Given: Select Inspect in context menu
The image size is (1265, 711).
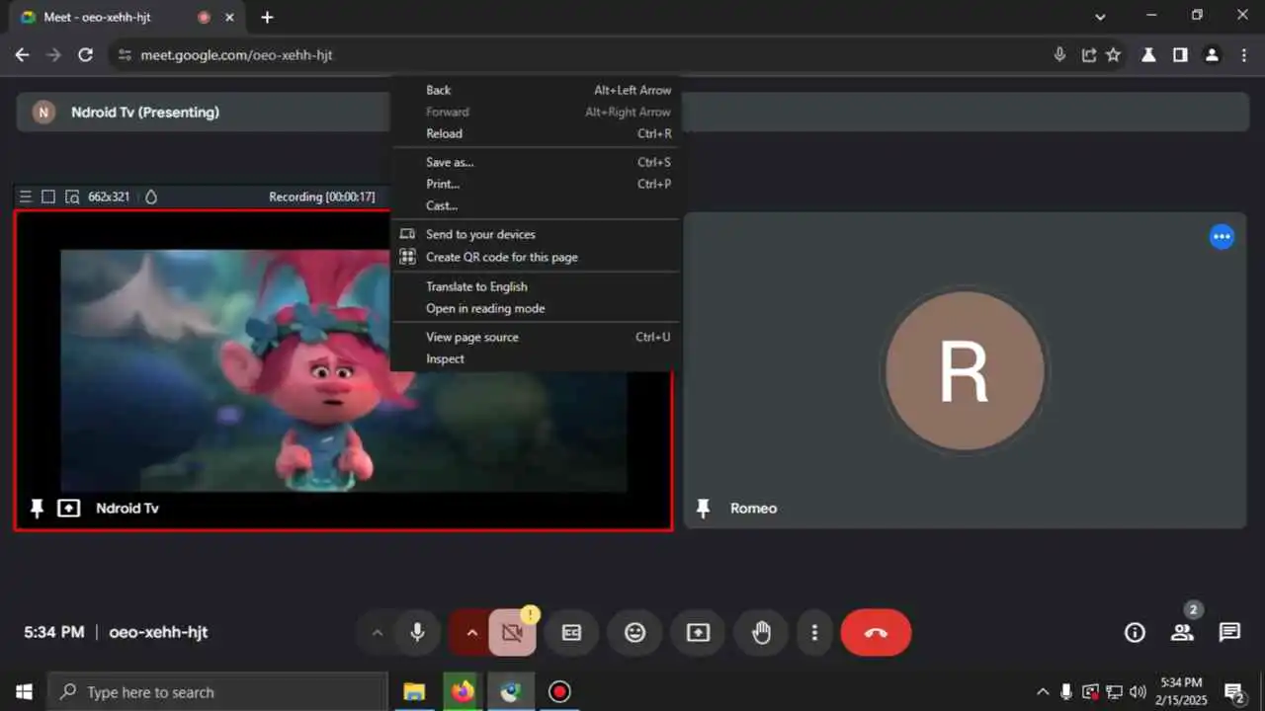Looking at the screenshot, I should click(x=536, y=358).
